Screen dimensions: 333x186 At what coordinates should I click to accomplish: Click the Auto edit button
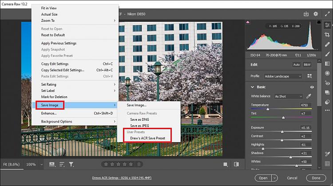point(297,64)
